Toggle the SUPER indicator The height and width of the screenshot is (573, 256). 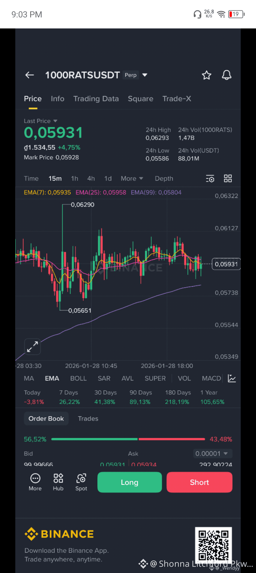(155, 379)
